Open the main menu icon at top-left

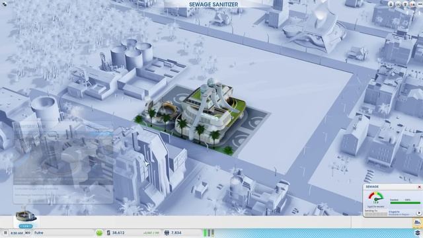tap(4, 4)
